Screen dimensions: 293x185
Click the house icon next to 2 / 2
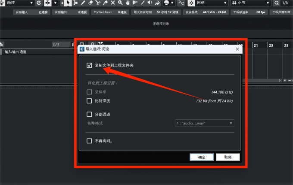[x=73, y=44]
